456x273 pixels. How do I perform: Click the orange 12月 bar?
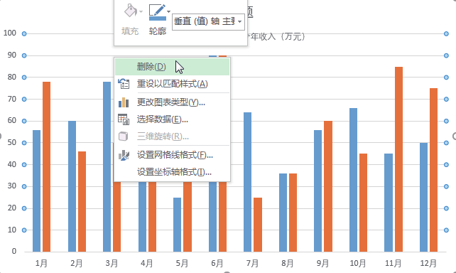[x=433, y=170]
